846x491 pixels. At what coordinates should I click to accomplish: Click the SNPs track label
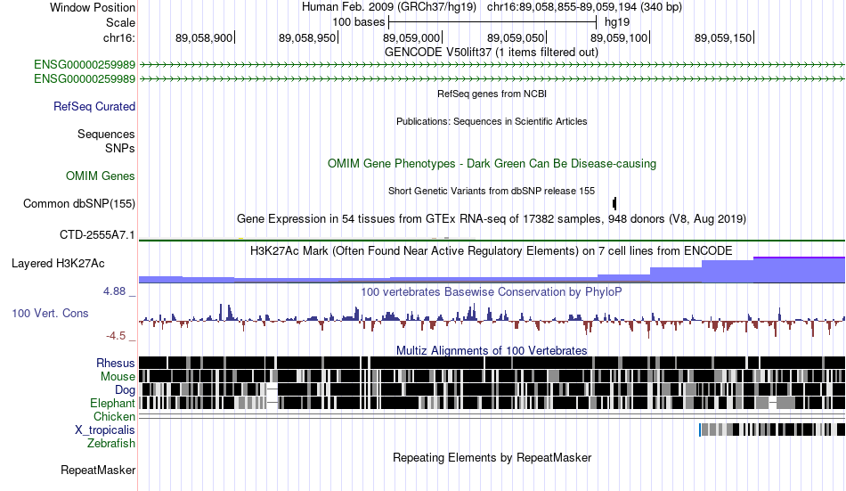click(x=120, y=148)
